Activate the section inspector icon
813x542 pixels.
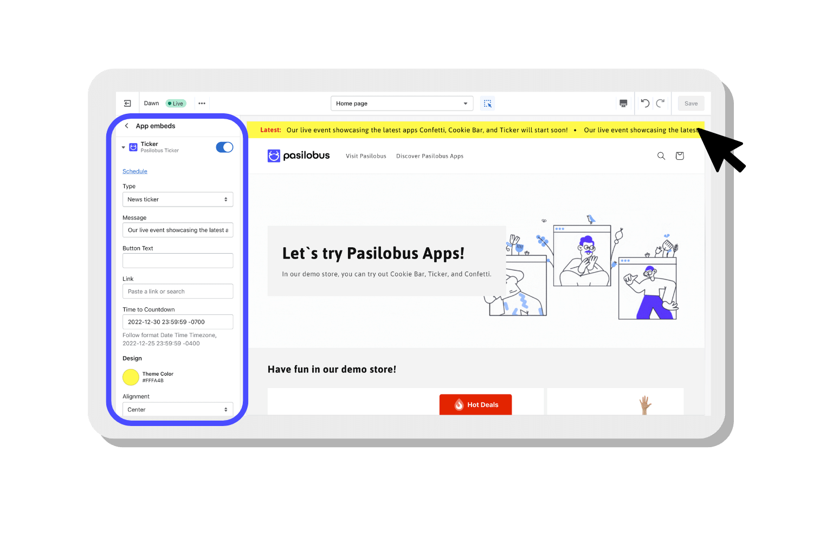[x=487, y=104]
